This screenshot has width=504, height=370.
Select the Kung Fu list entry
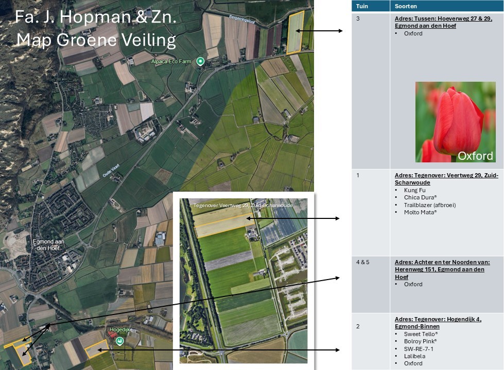[415, 190]
